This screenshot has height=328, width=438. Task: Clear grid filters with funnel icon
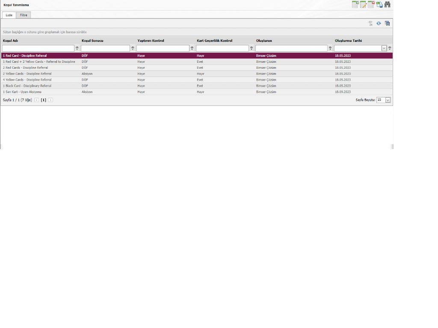point(370,23)
